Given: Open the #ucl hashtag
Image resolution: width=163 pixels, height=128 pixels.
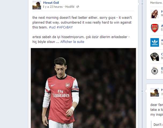Looking at the screenshot, I should click(x=52, y=27).
